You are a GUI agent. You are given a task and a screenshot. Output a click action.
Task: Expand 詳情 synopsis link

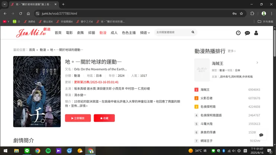click(84, 106)
